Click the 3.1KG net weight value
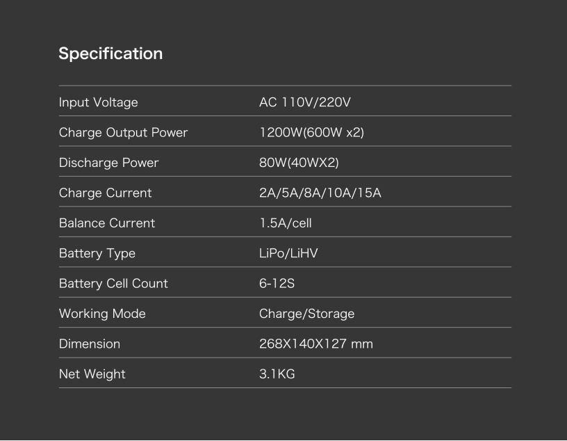This screenshot has height=441, width=567. tap(277, 374)
